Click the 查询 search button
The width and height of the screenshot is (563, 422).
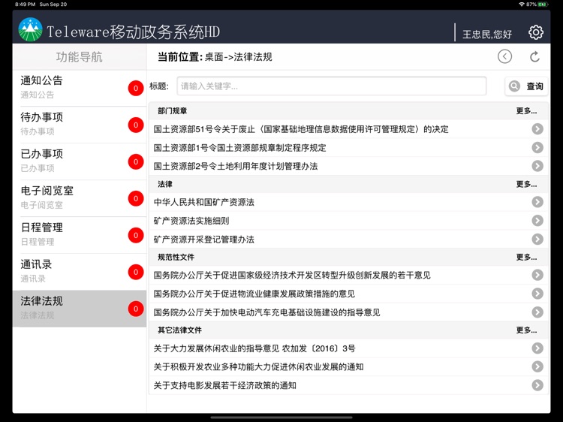tap(526, 86)
